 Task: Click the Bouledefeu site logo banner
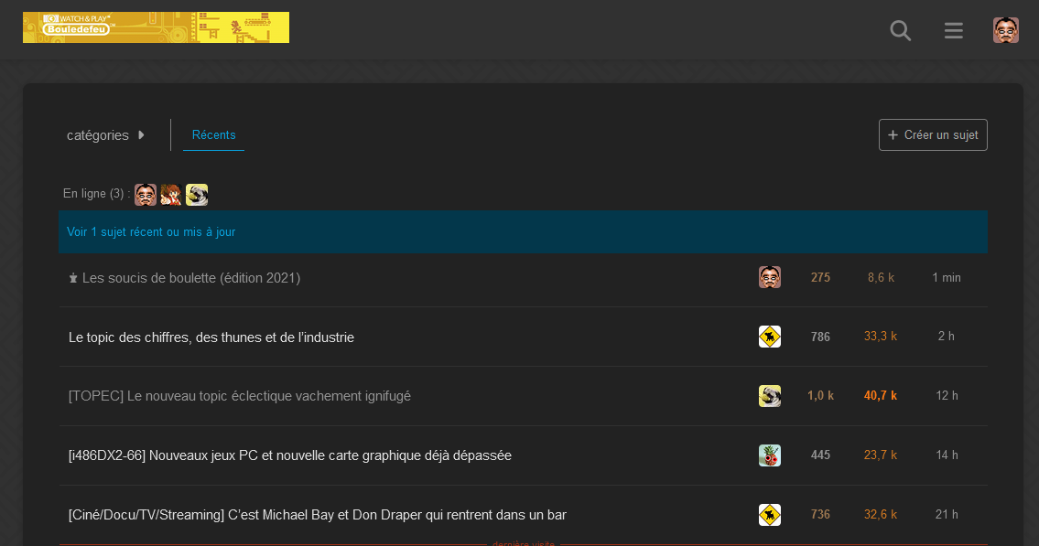(156, 27)
